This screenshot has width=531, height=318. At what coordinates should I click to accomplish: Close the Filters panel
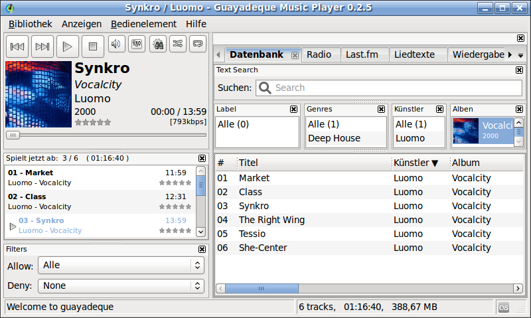point(202,249)
